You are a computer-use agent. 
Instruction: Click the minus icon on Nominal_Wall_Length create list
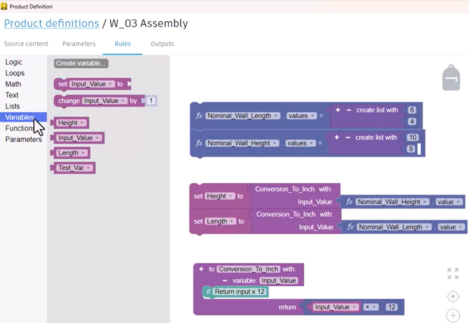(349, 110)
